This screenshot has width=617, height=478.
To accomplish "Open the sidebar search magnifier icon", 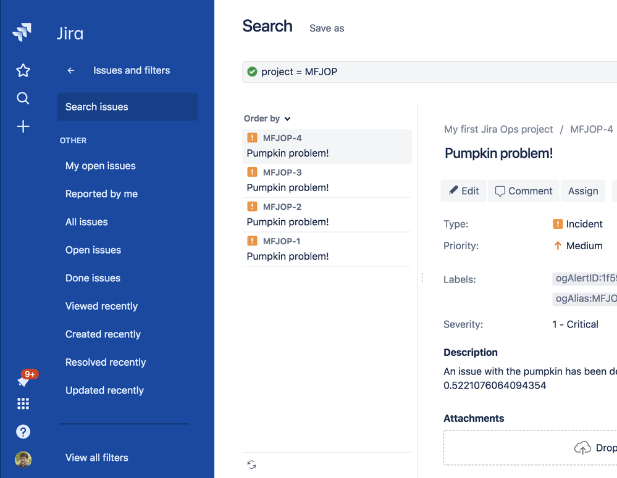I will [23, 98].
